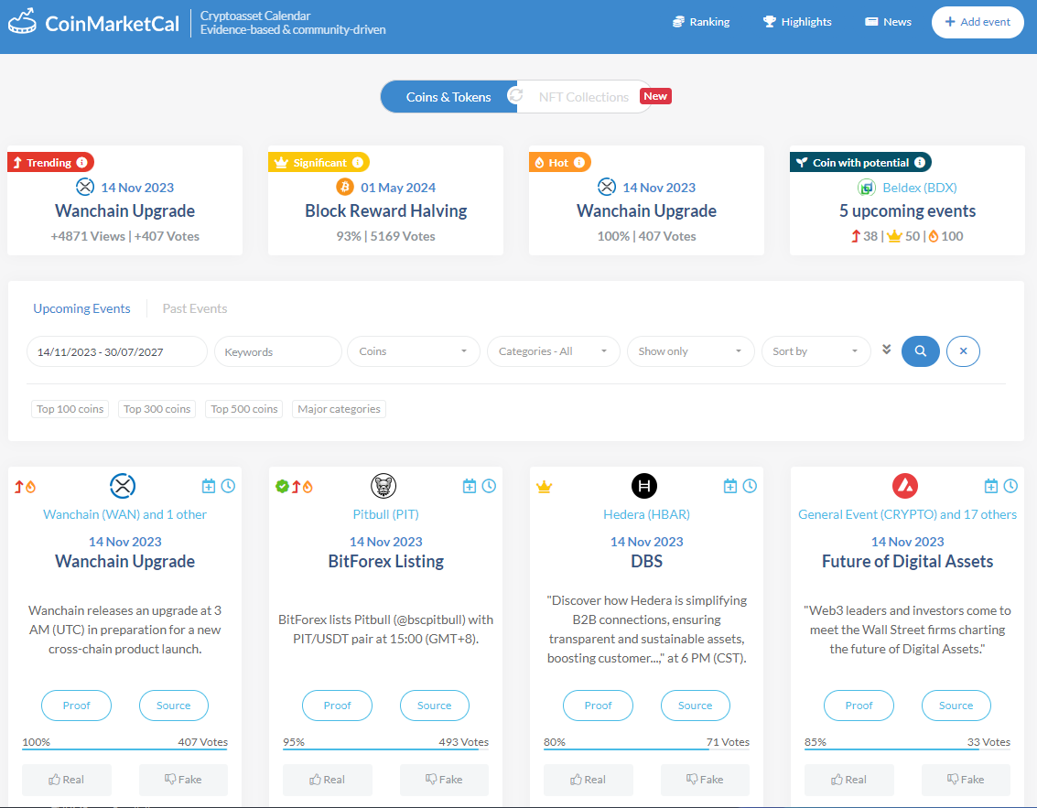Open Proof for Wanchain Upgrade
This screenshot has width=1037, height=808.
pos(76,706)
